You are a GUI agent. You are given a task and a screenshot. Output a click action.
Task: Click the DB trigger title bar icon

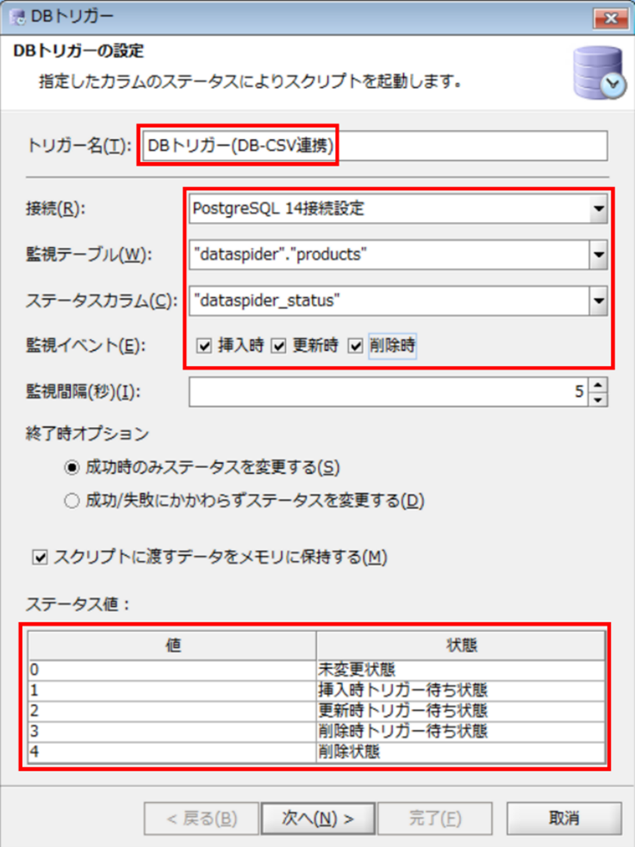(18, 16)
